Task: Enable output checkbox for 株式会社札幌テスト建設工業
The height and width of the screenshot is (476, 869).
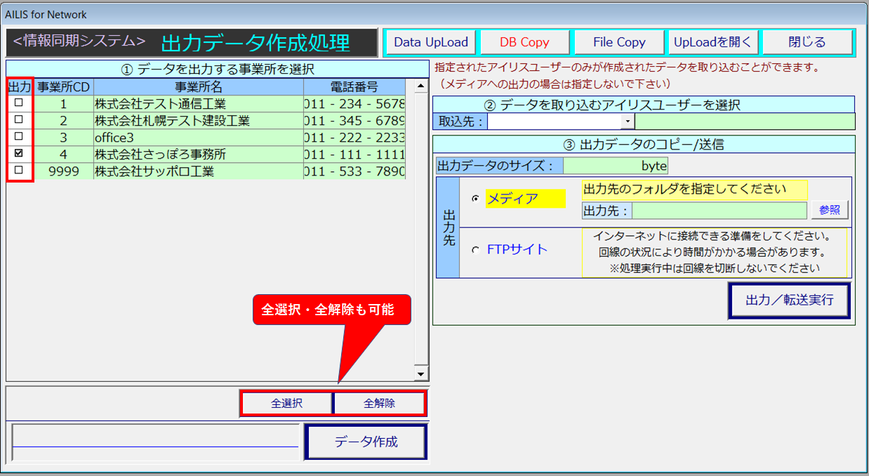Action: [x=19, y=120]
